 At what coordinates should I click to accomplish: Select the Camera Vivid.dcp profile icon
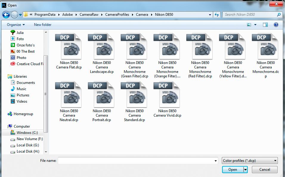(x=167, y=94)
